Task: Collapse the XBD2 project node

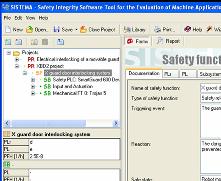Action: [17, 66]
